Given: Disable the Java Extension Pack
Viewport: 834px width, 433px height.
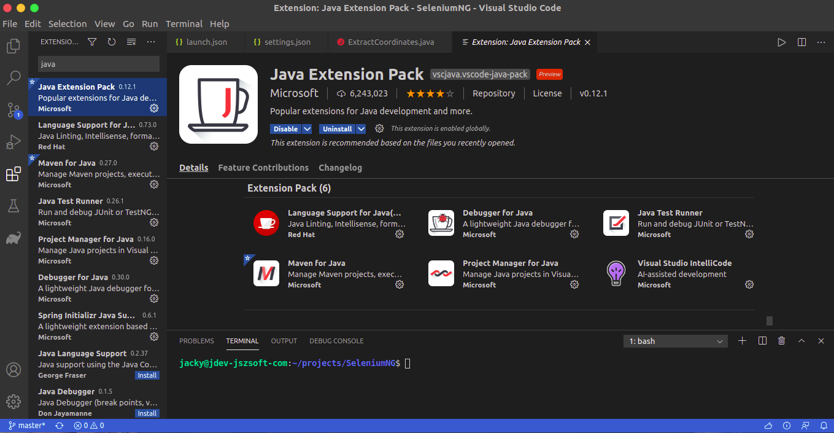Looking at the screenshot, I should click(286, 129).
